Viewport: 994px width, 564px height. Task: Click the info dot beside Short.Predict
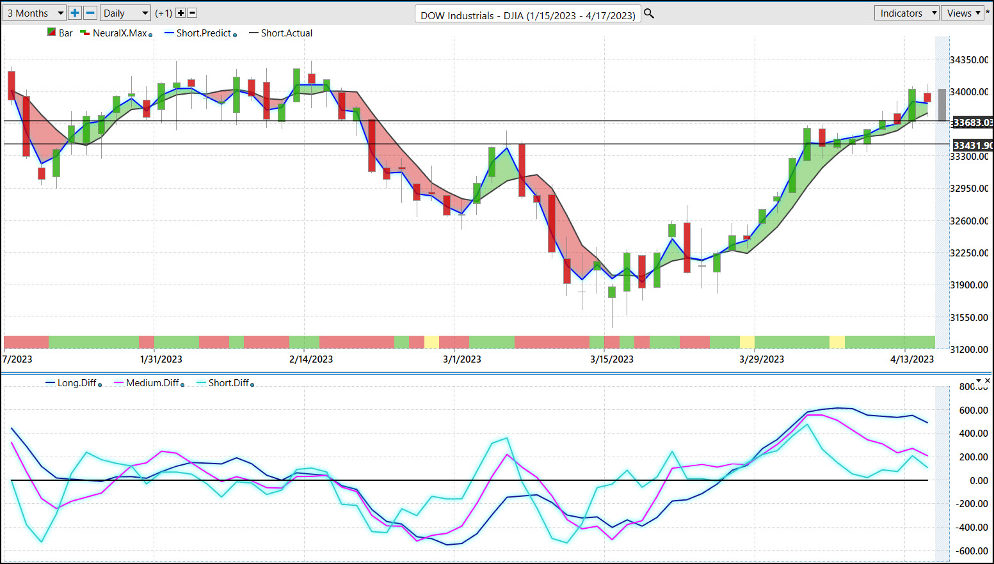coord(235,35)
